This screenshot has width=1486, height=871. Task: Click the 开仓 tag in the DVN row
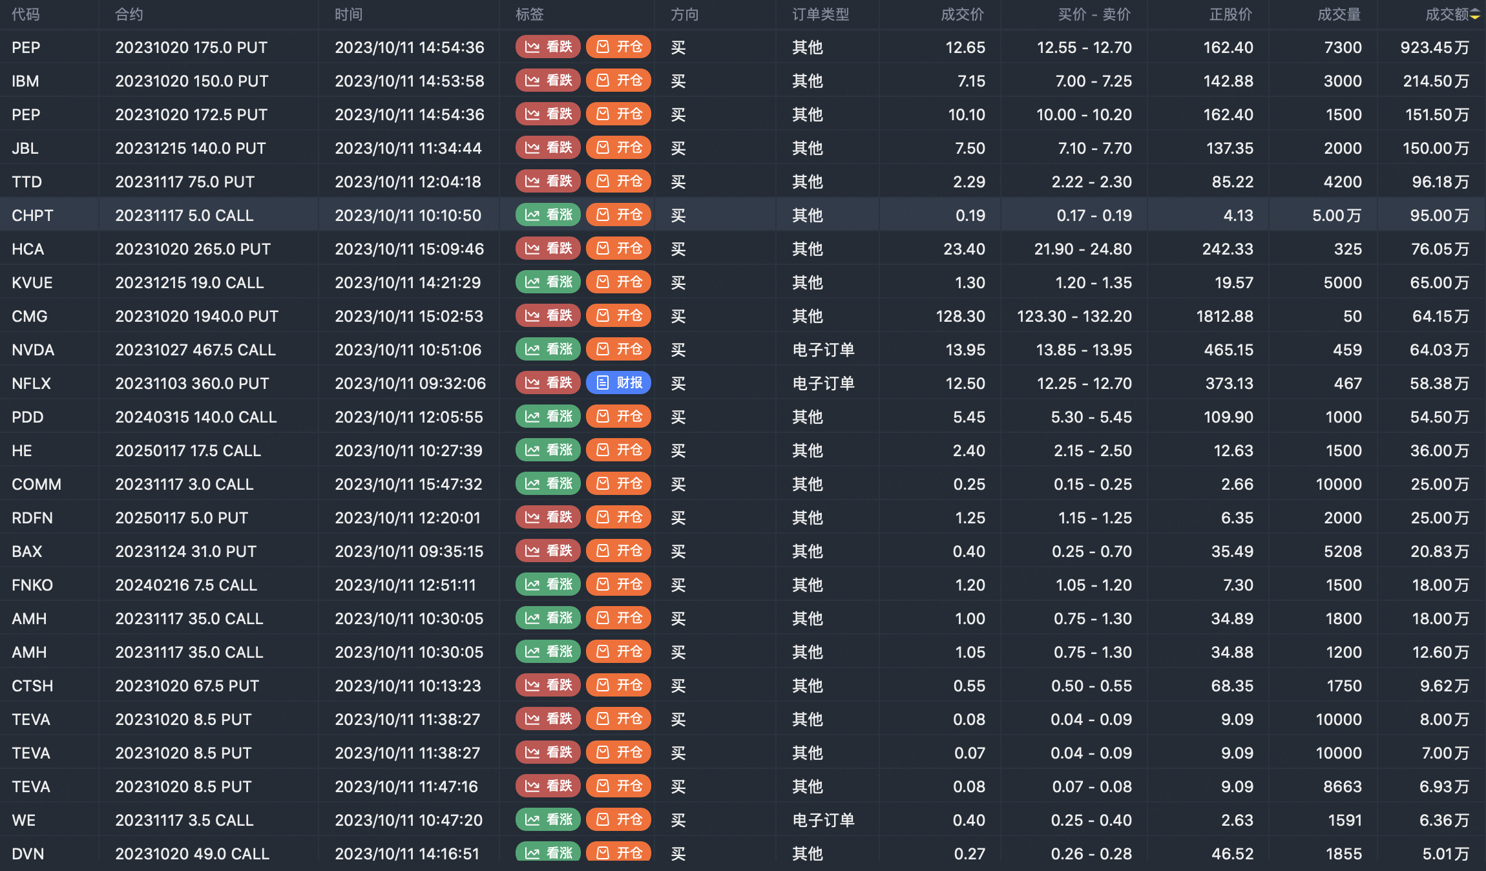(618, 852)
